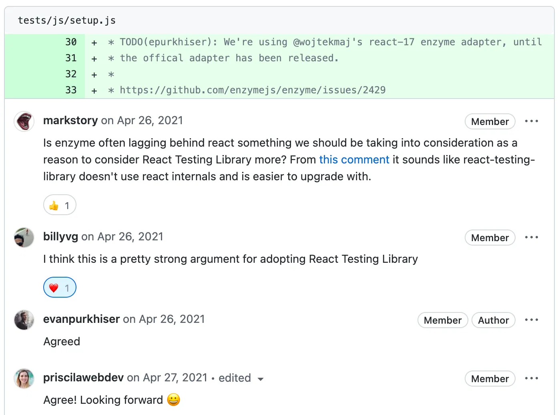The height and width of the screenshot is (415, 558).
Task: Toggle the thumbs-up reaction on markstory's comment
Action: click(x=59, y=205)
